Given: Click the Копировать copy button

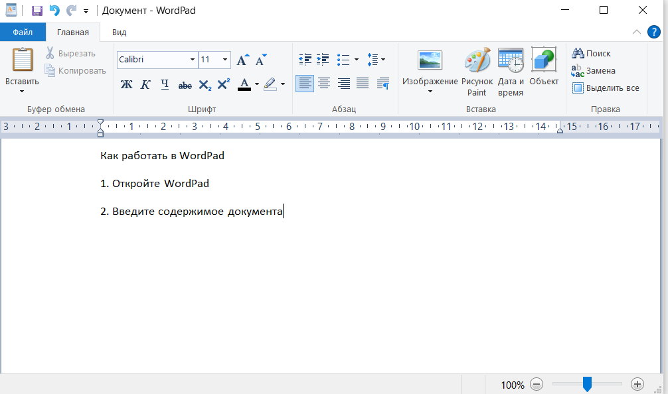Looking at the screenshot, I should point(76,70).
